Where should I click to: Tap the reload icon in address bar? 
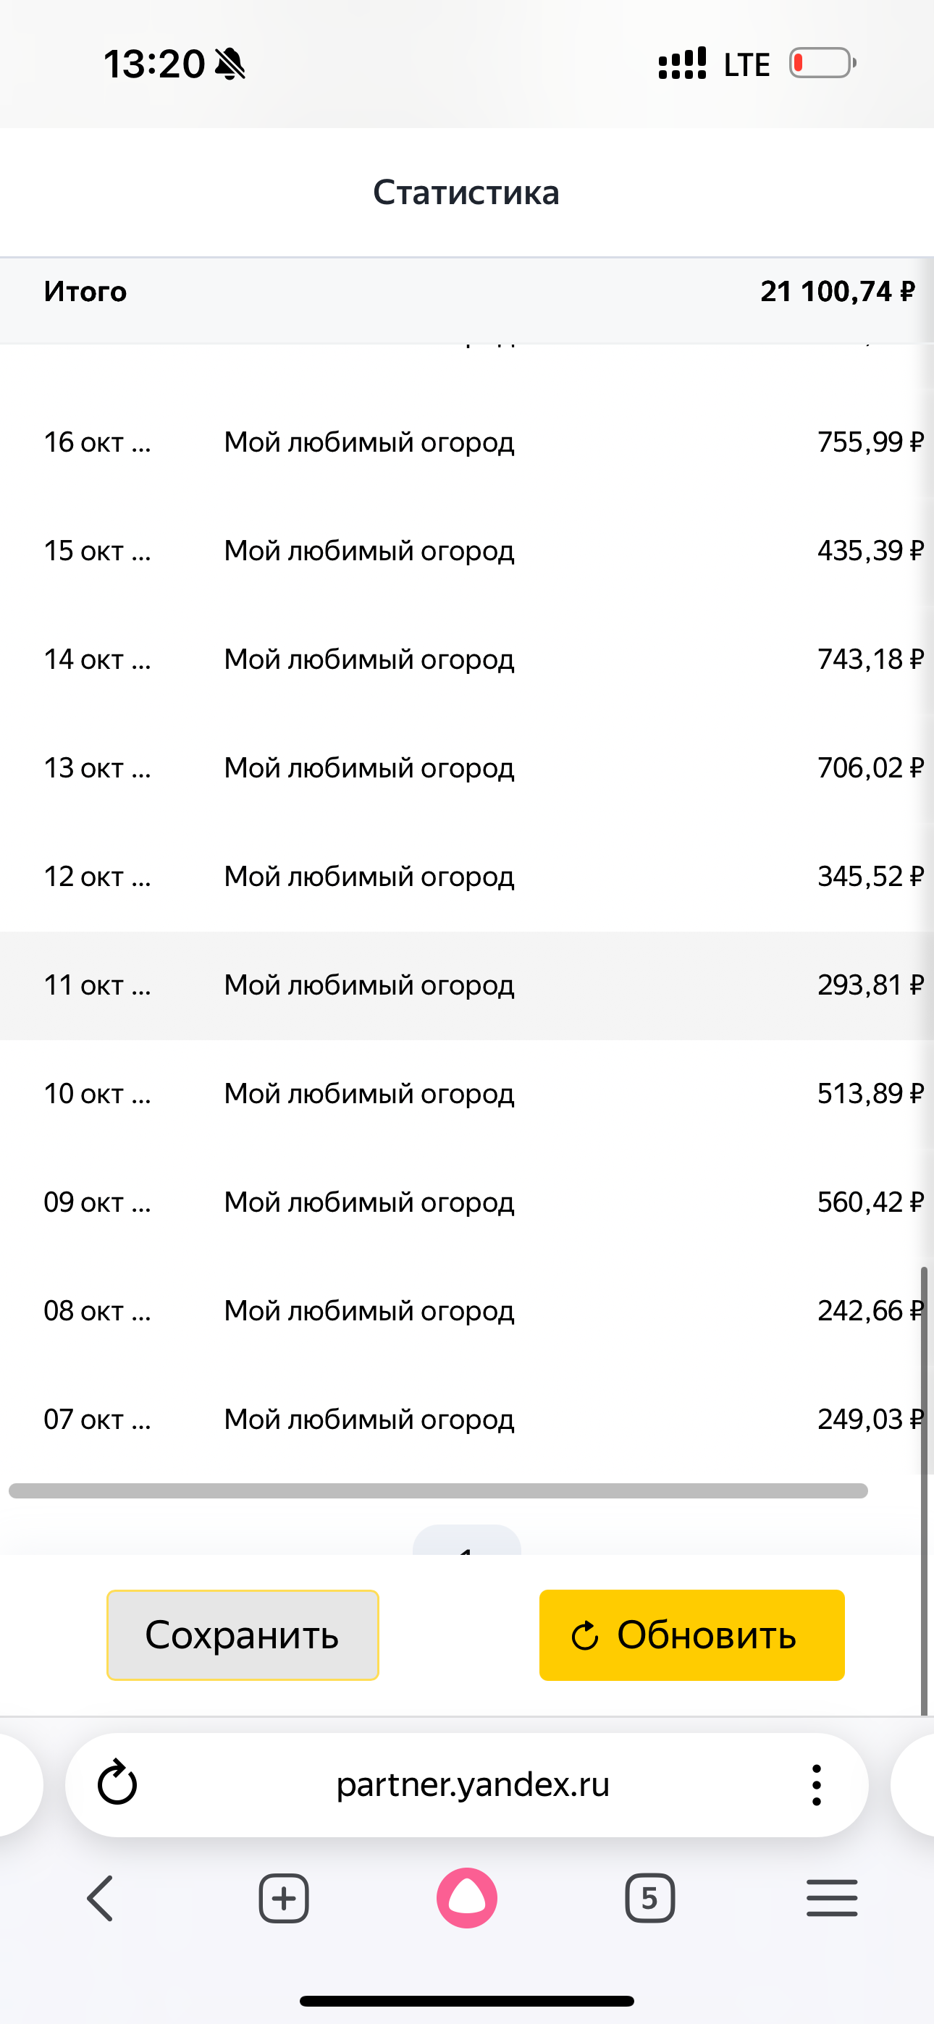coord(117,1784)
